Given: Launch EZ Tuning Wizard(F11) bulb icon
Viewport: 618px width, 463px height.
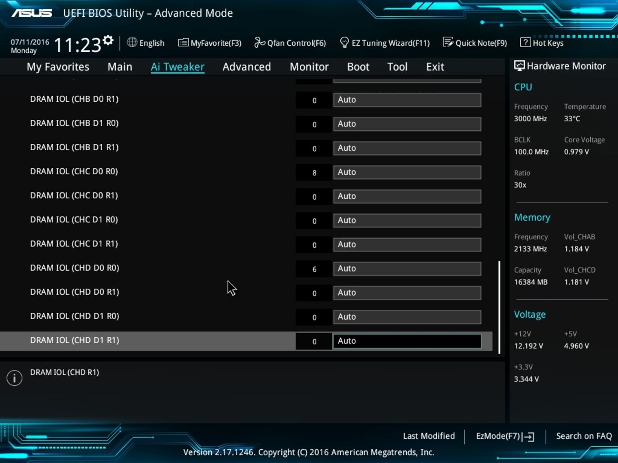Looking at the screenshot, I should (x=344, y=42).
